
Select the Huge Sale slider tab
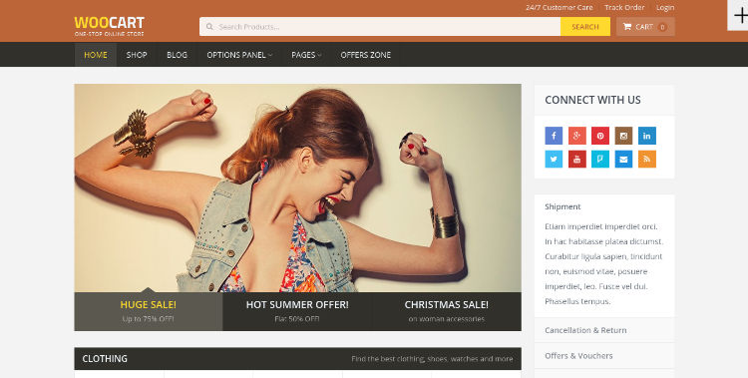tap(149, 311)
